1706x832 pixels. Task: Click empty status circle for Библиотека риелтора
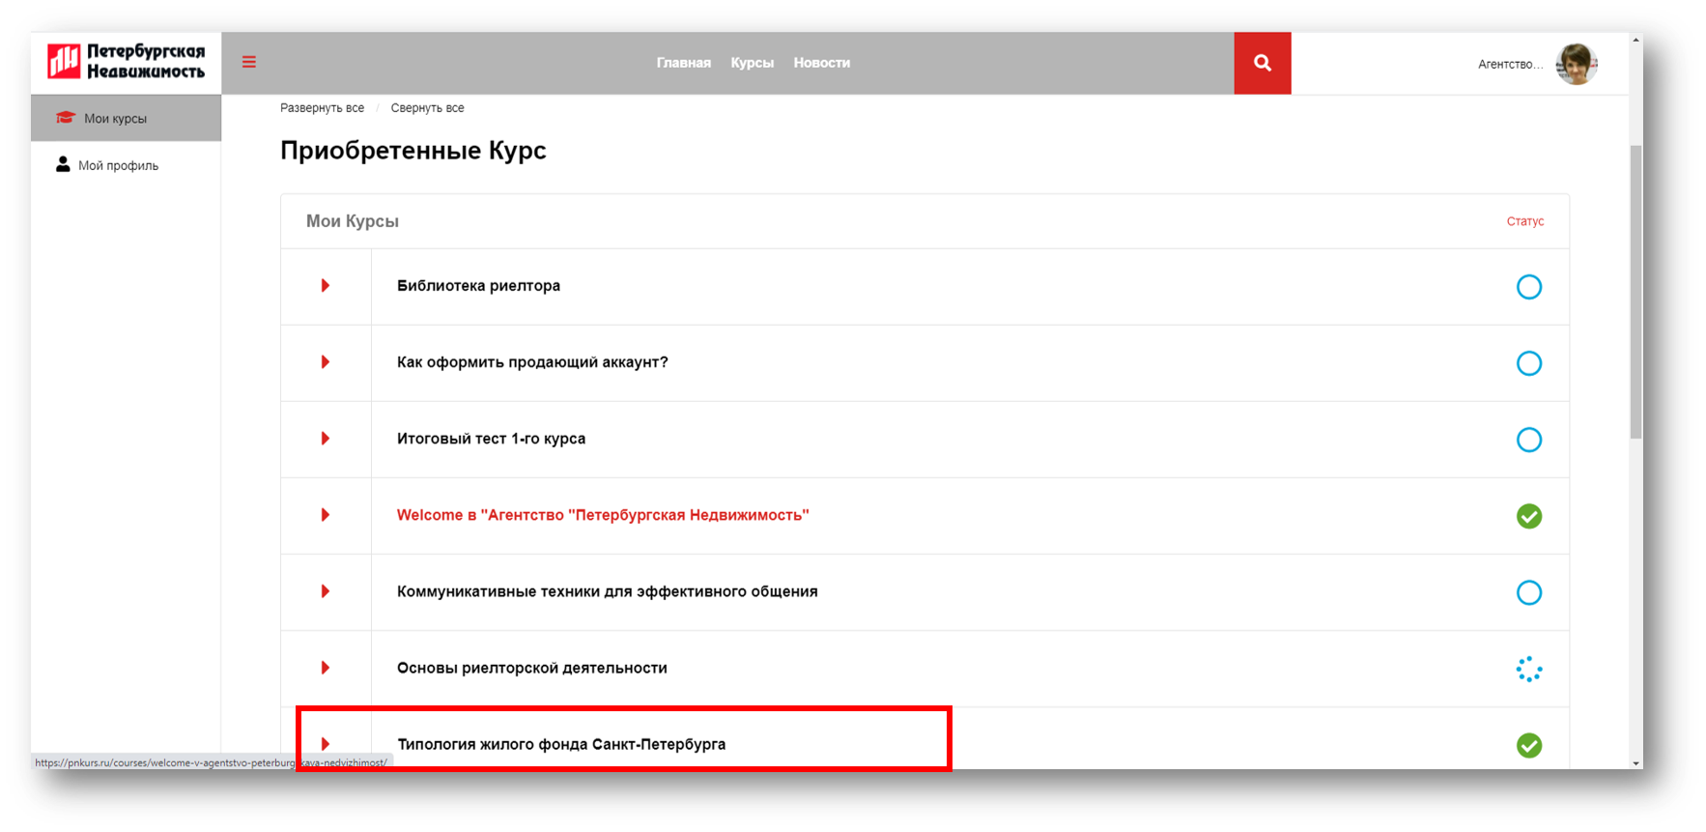1529,287
